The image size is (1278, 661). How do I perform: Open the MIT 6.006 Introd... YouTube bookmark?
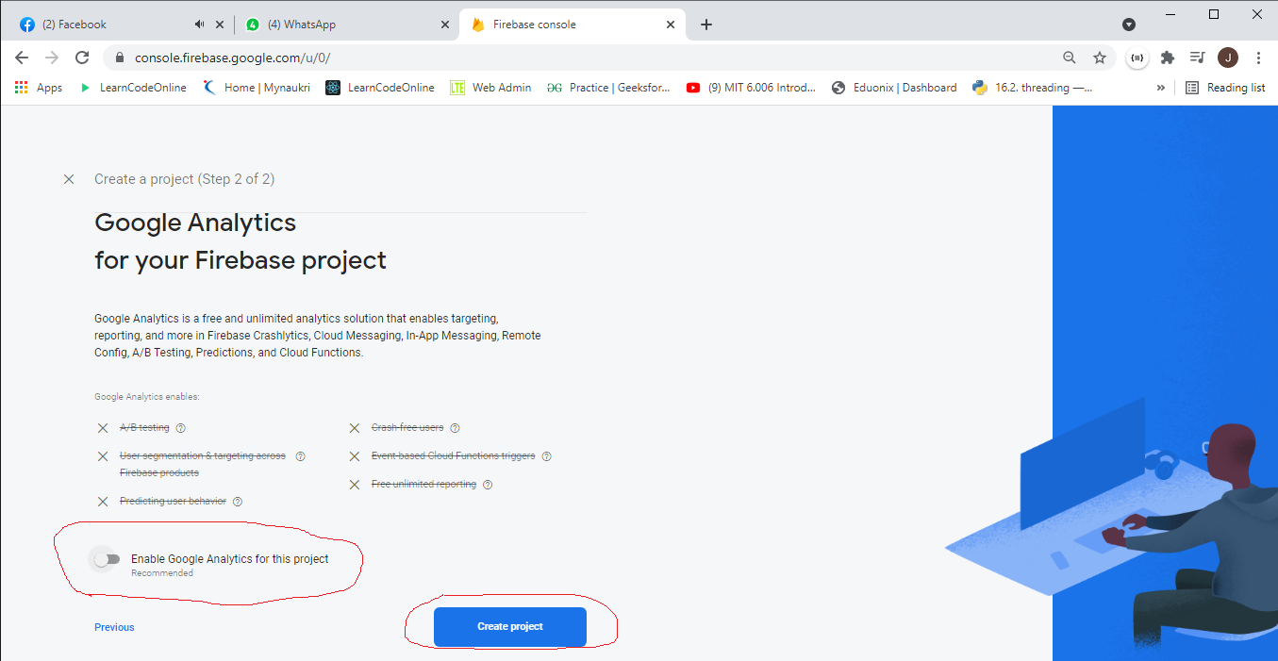752,88
